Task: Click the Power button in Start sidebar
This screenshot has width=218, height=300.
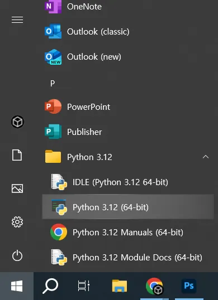Action: pyautogui.click(x=17, y=256)
